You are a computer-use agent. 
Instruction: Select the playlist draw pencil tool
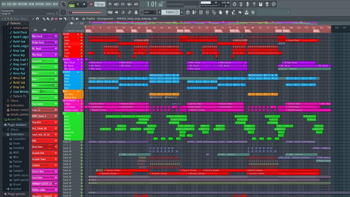(x=44, y=19)
